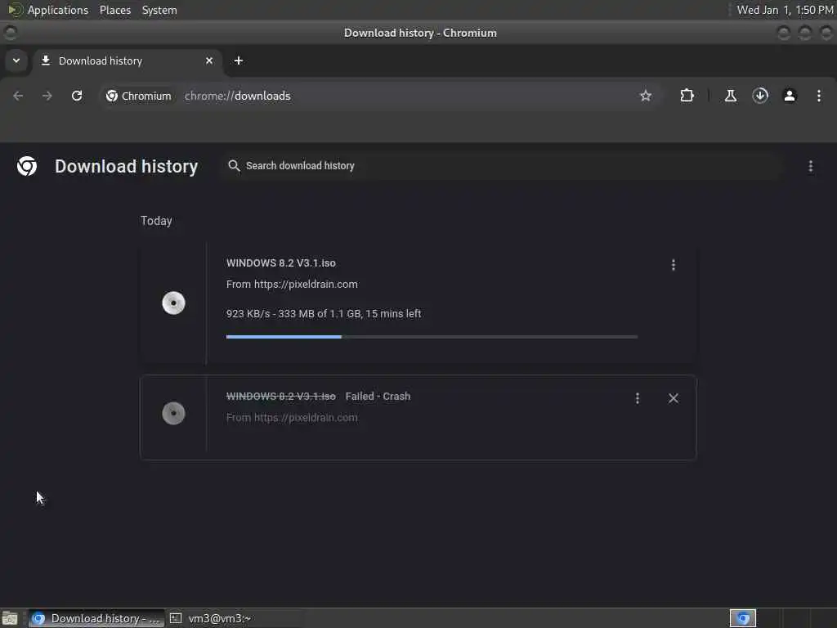Click the Chromium logo beside Download history

(x=27, y=166)
